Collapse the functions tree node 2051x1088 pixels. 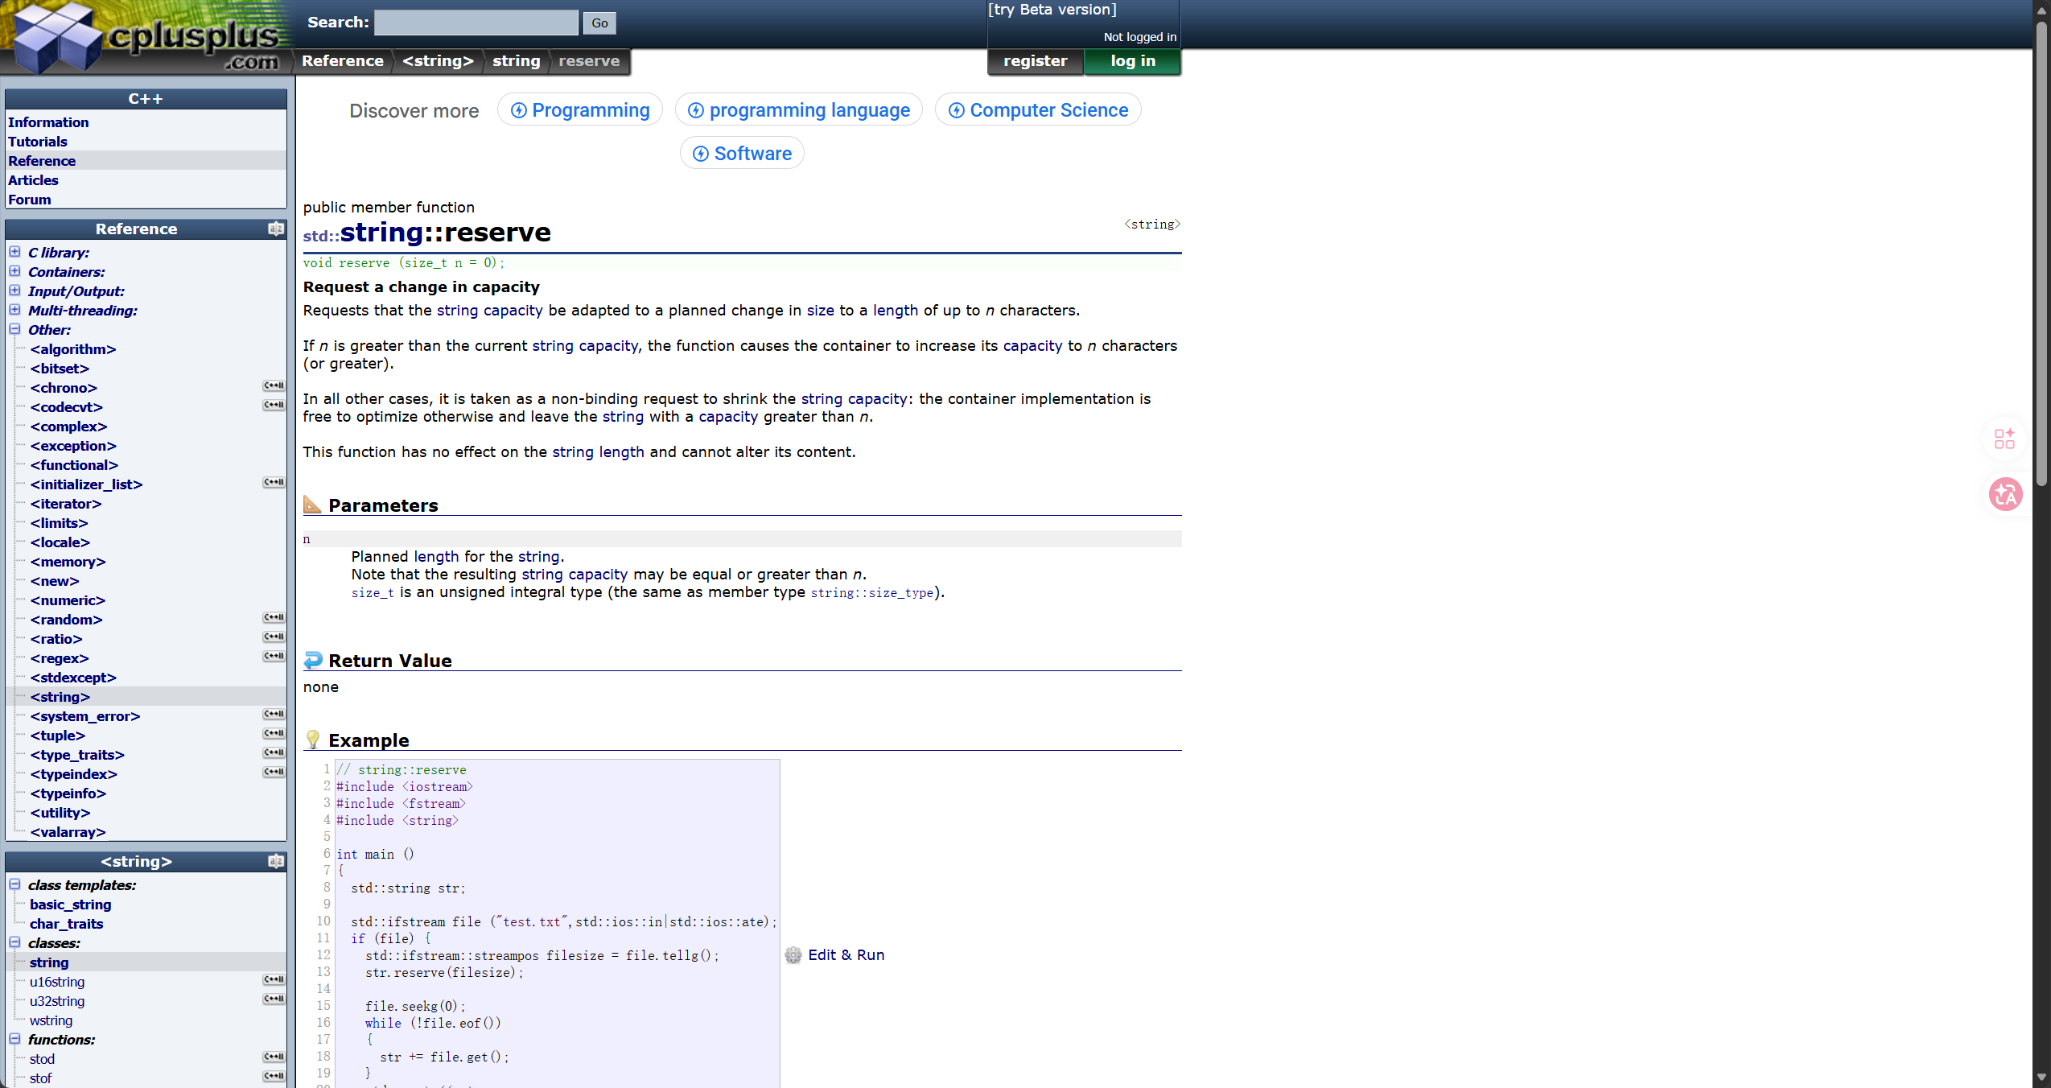tap(14, 1039)
